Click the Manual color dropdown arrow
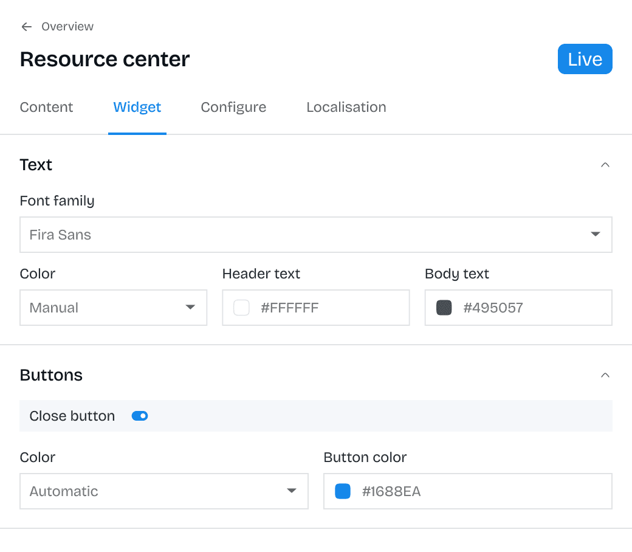Image resolution: width=632 pixels, height=552 pixels. [x=190, y=308]
